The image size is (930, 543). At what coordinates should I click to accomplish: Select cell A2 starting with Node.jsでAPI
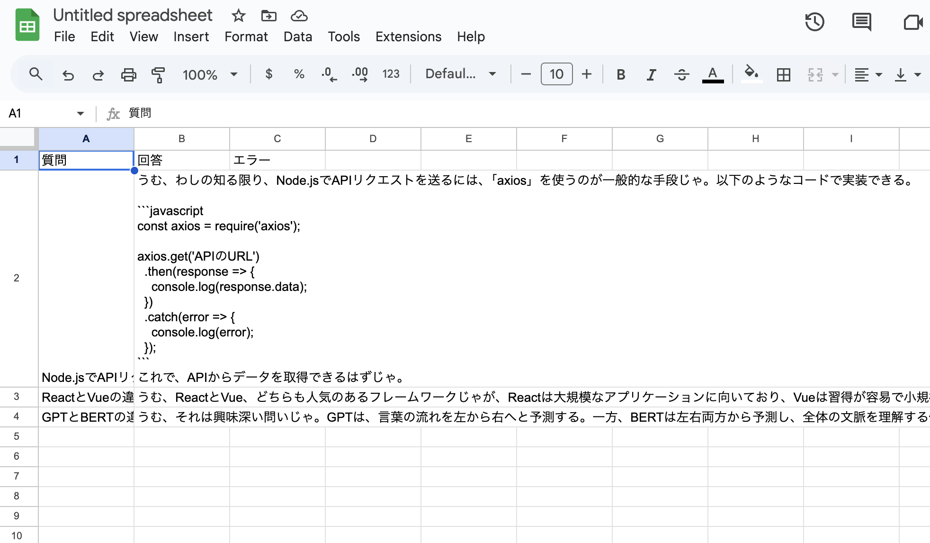coord(86,279)
